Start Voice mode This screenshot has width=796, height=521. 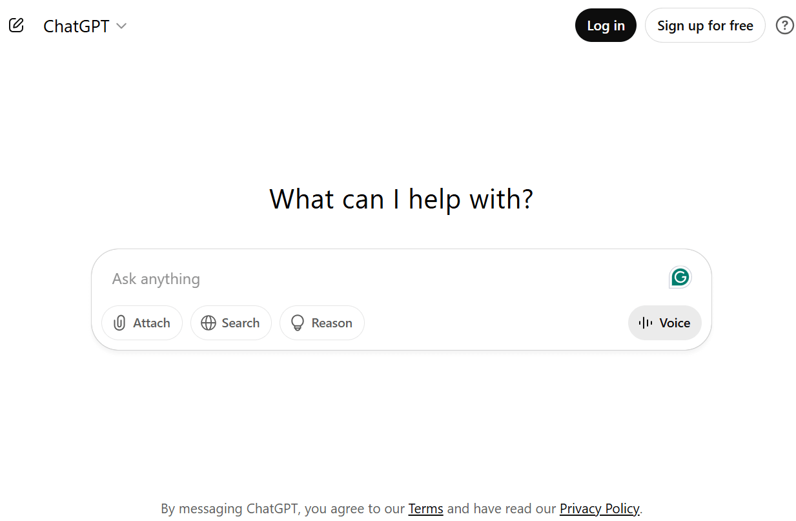pos(664,323)
